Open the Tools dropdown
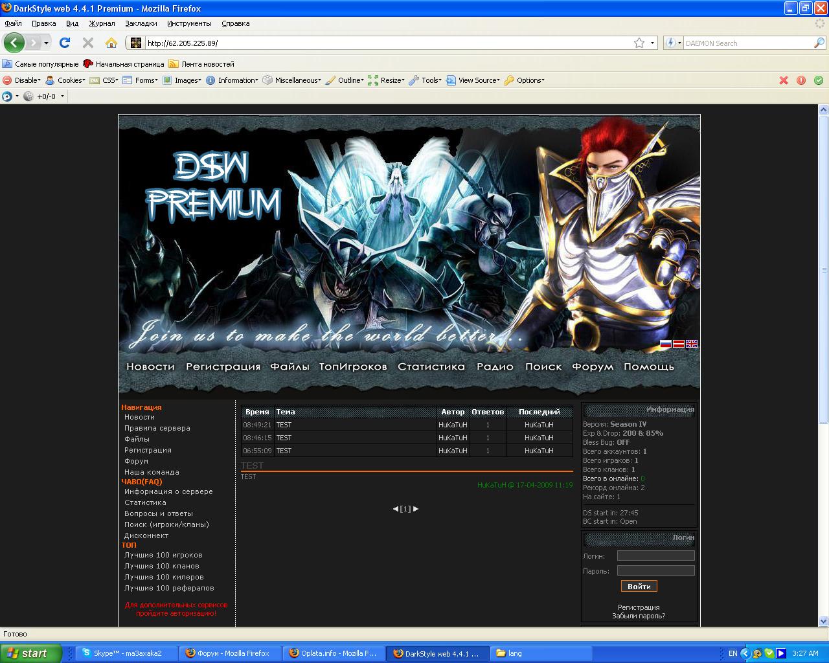 426,80
